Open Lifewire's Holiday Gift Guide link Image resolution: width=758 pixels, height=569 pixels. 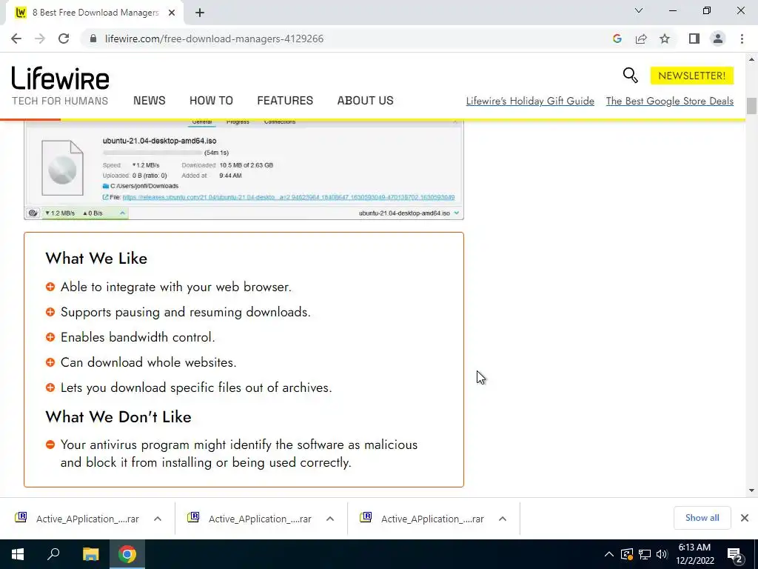pyautogui.click(x=530, y=101)
